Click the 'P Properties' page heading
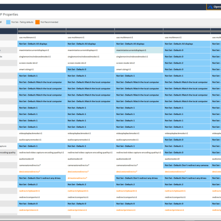This screenshot has width=221, height=221. click(x=9, y=15)
